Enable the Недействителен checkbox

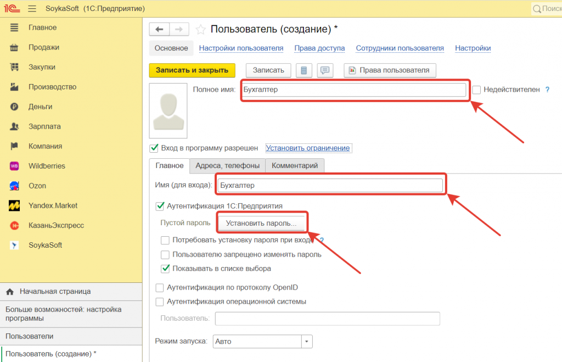[476, 90]
